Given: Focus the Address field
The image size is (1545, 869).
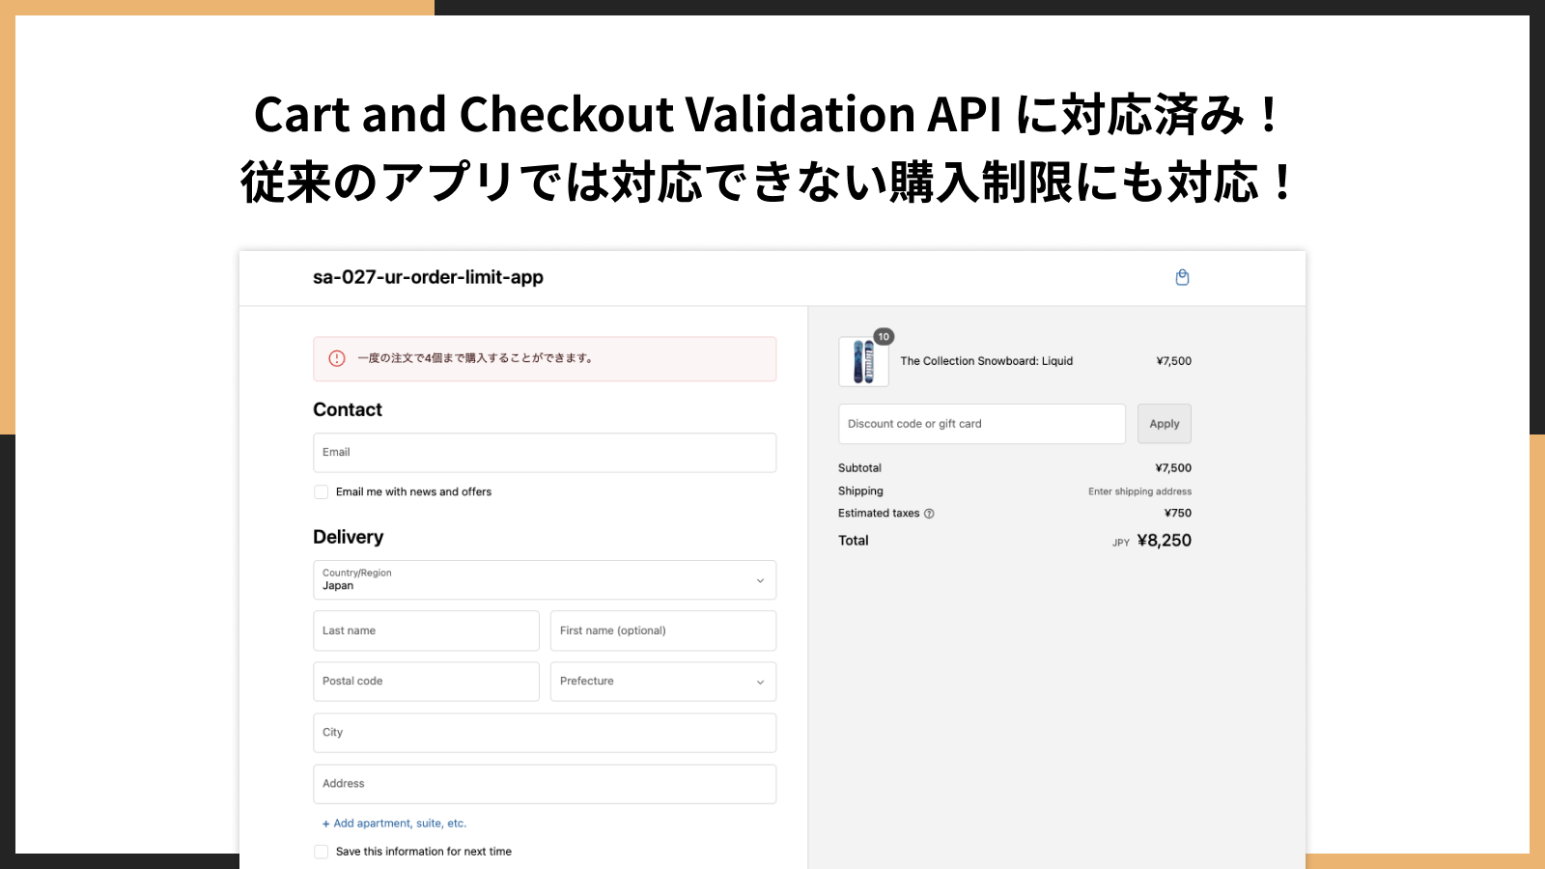Looking at the screenshot, I should pos(545,784).
